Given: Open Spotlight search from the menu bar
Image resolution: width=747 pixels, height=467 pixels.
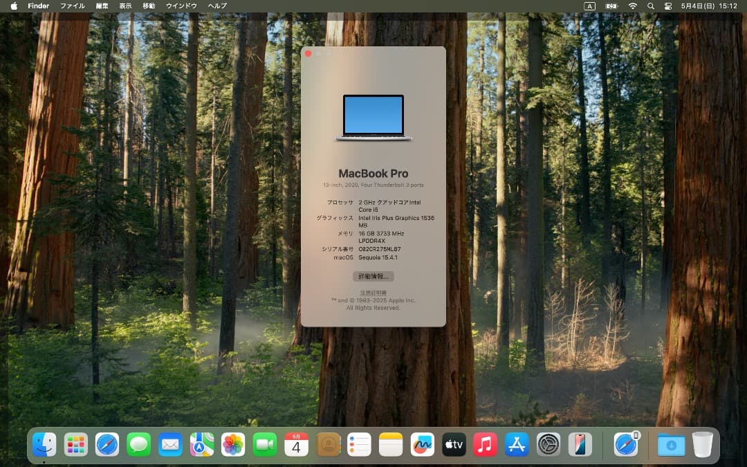Looking at the screenshot, I should tap(650, 6).
